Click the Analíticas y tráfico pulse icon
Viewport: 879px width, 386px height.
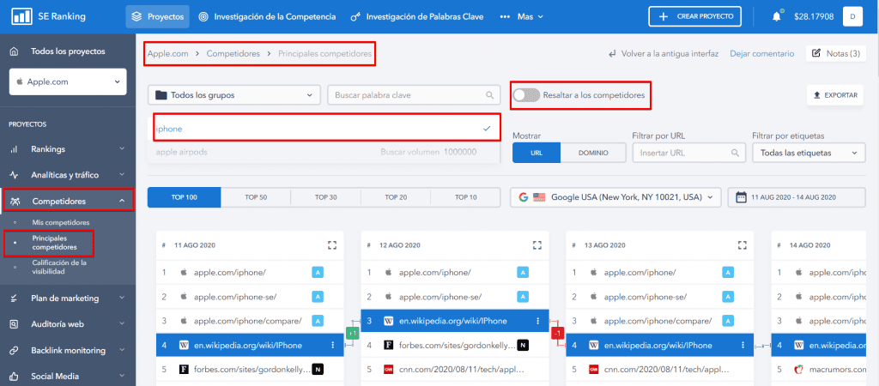(x=15, y=175)
